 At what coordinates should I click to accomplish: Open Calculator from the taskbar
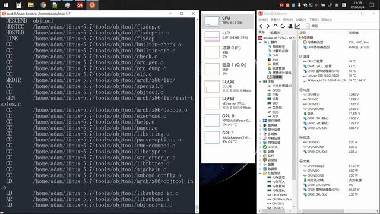coord(18,5)
